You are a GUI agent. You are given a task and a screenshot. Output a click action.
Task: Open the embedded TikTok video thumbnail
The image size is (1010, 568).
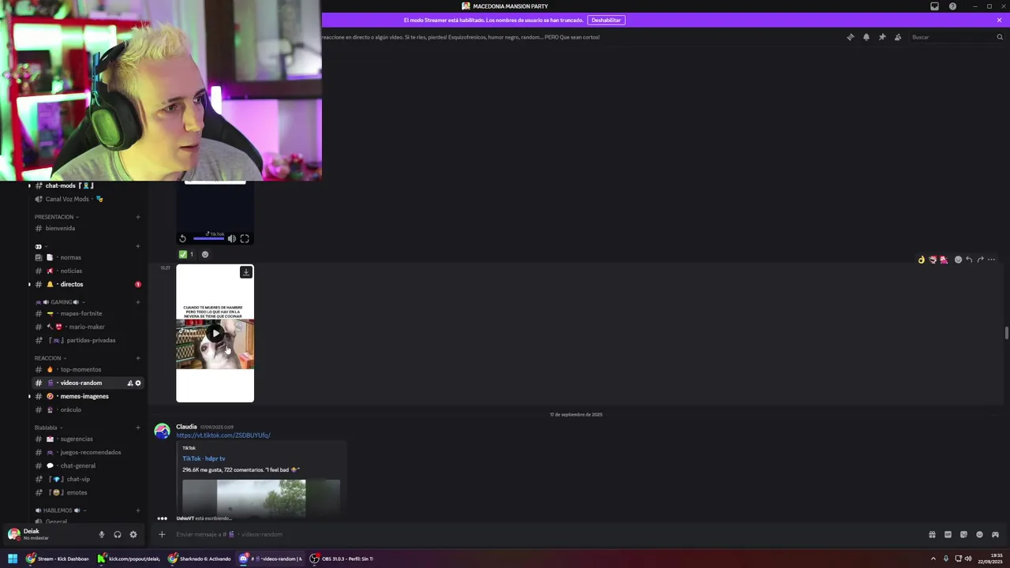pos(261,498)
